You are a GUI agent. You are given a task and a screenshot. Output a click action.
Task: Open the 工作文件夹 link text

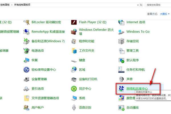click(87, 51)
